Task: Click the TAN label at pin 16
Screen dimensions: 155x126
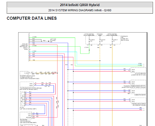Action: 34,60
